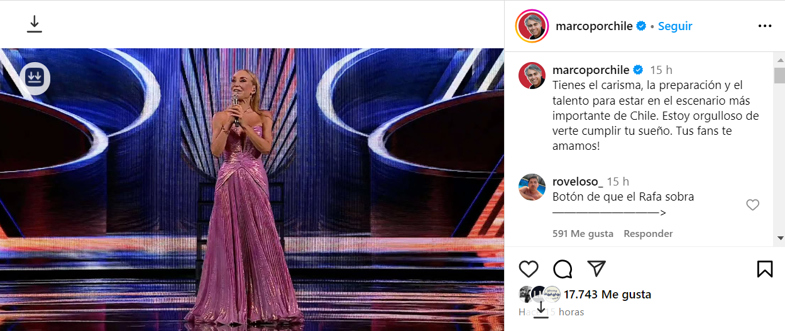The image size is (785, 331).
Task: Open comments with the speech bubble icon
Action: (x=563, y=269)
